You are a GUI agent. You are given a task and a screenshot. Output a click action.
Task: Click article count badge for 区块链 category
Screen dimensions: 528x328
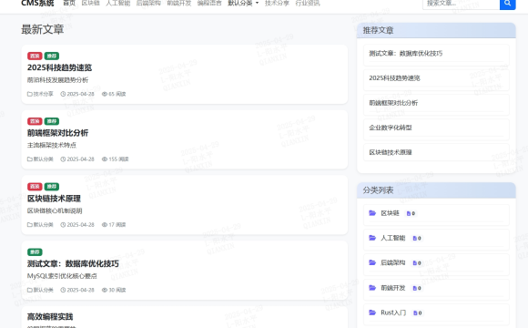[x=411, y=213]
